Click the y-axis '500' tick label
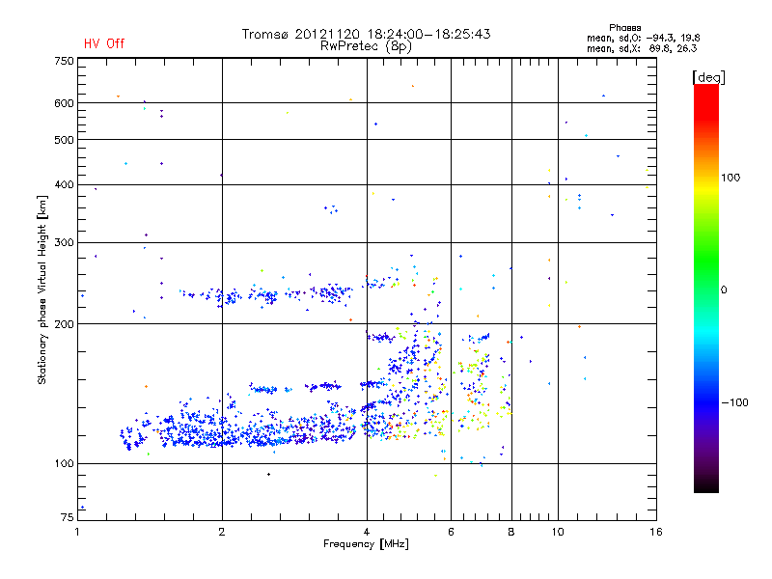 pyautogui.click(x=64, y=140)
